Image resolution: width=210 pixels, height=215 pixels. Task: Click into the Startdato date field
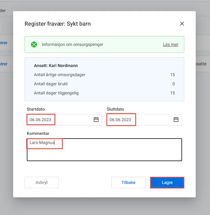pos(64,119)
